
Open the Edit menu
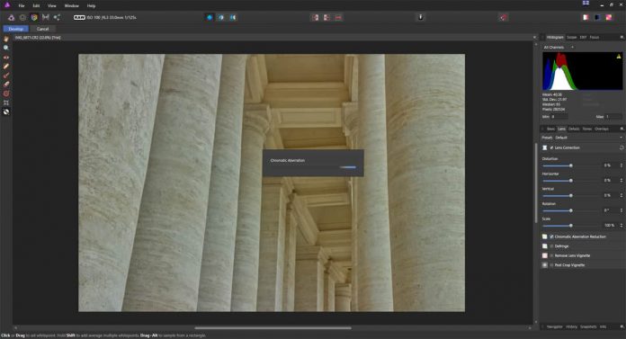click(x=36, y=5)
